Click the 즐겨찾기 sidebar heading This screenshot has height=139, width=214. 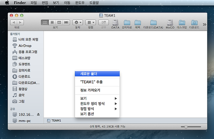point(15,34)
